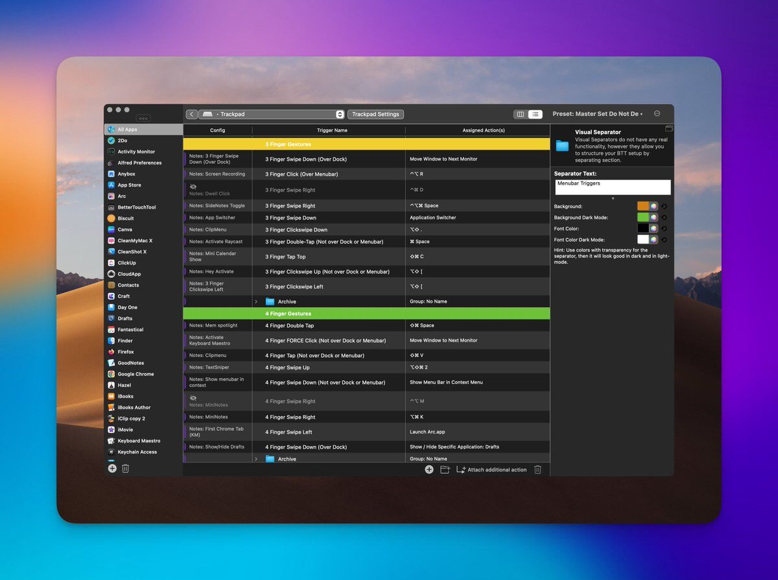Select the CleanShot X app icon
778x580 pixels.
click(x=112, y=251)
